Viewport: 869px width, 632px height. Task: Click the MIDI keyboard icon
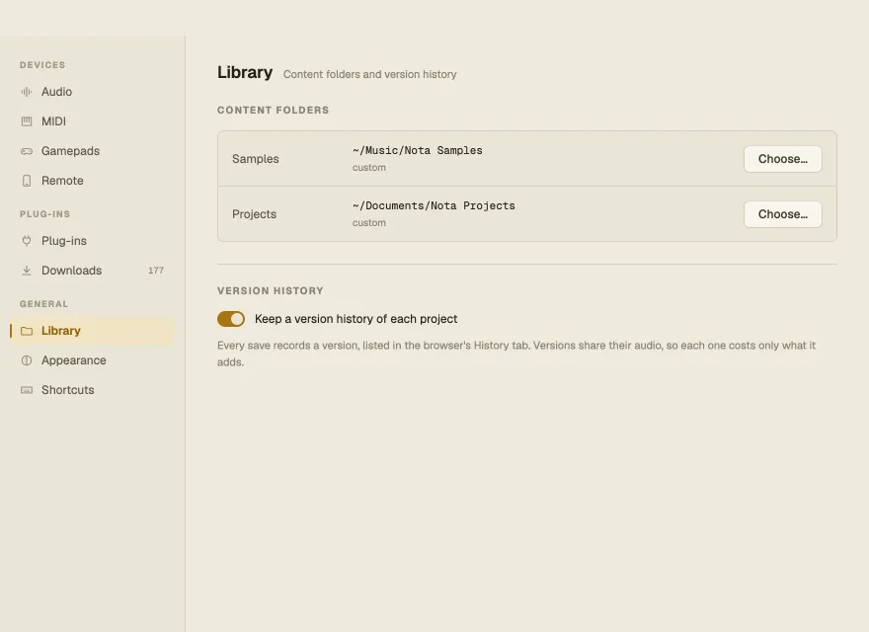point(27,121)
